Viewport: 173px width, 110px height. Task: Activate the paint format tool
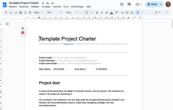coord(30,13)
